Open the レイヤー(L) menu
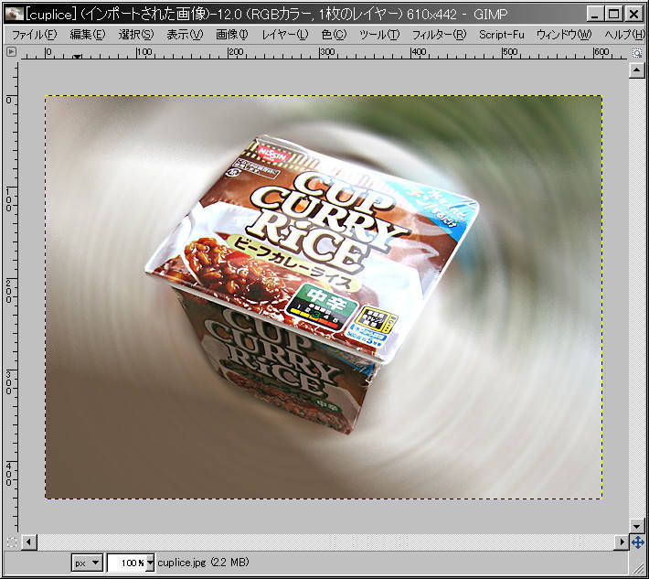The width and height of the screenshot is (649, 579). point(285,35)
